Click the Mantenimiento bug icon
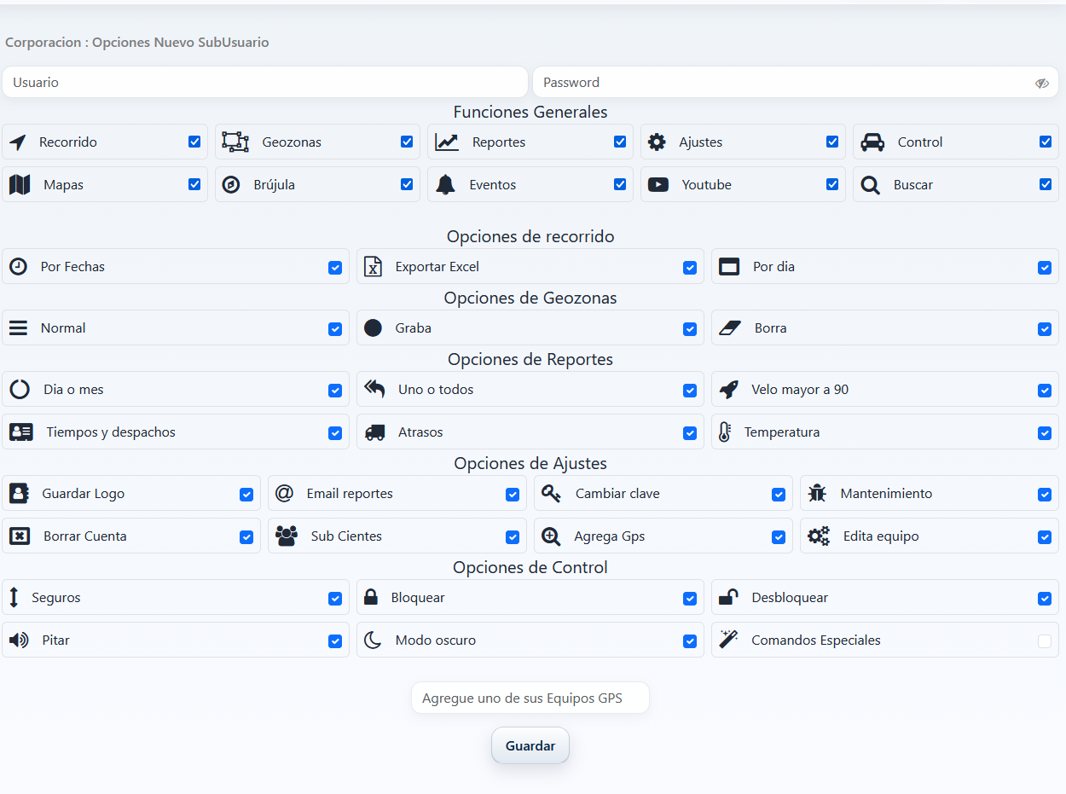Image resolution: width=1066 pixels, height=794 pixels. (x=817, y=493)
